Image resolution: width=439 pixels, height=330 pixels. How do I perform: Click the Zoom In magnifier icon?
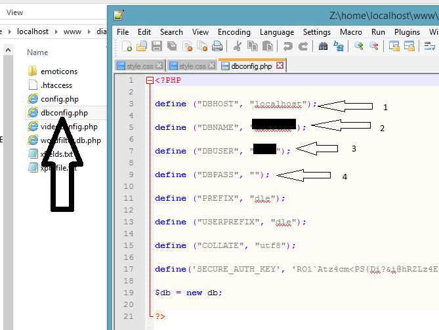coord(359,46)
